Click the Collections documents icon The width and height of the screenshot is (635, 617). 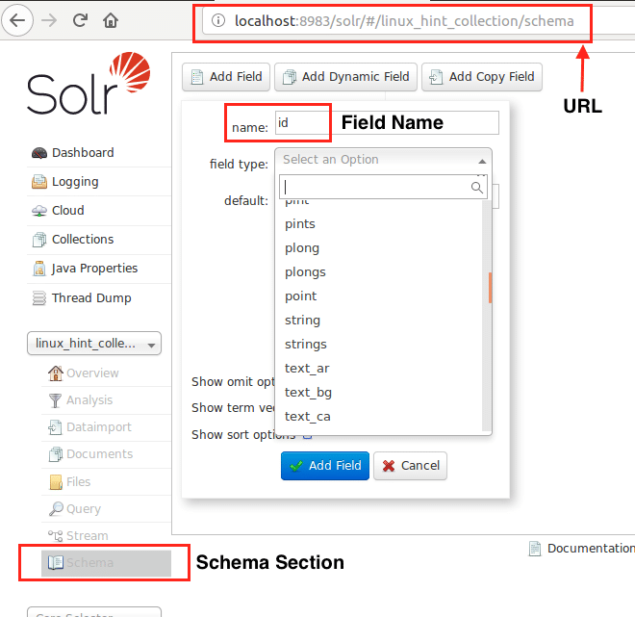pyautogui.click(x=39, y=240)
